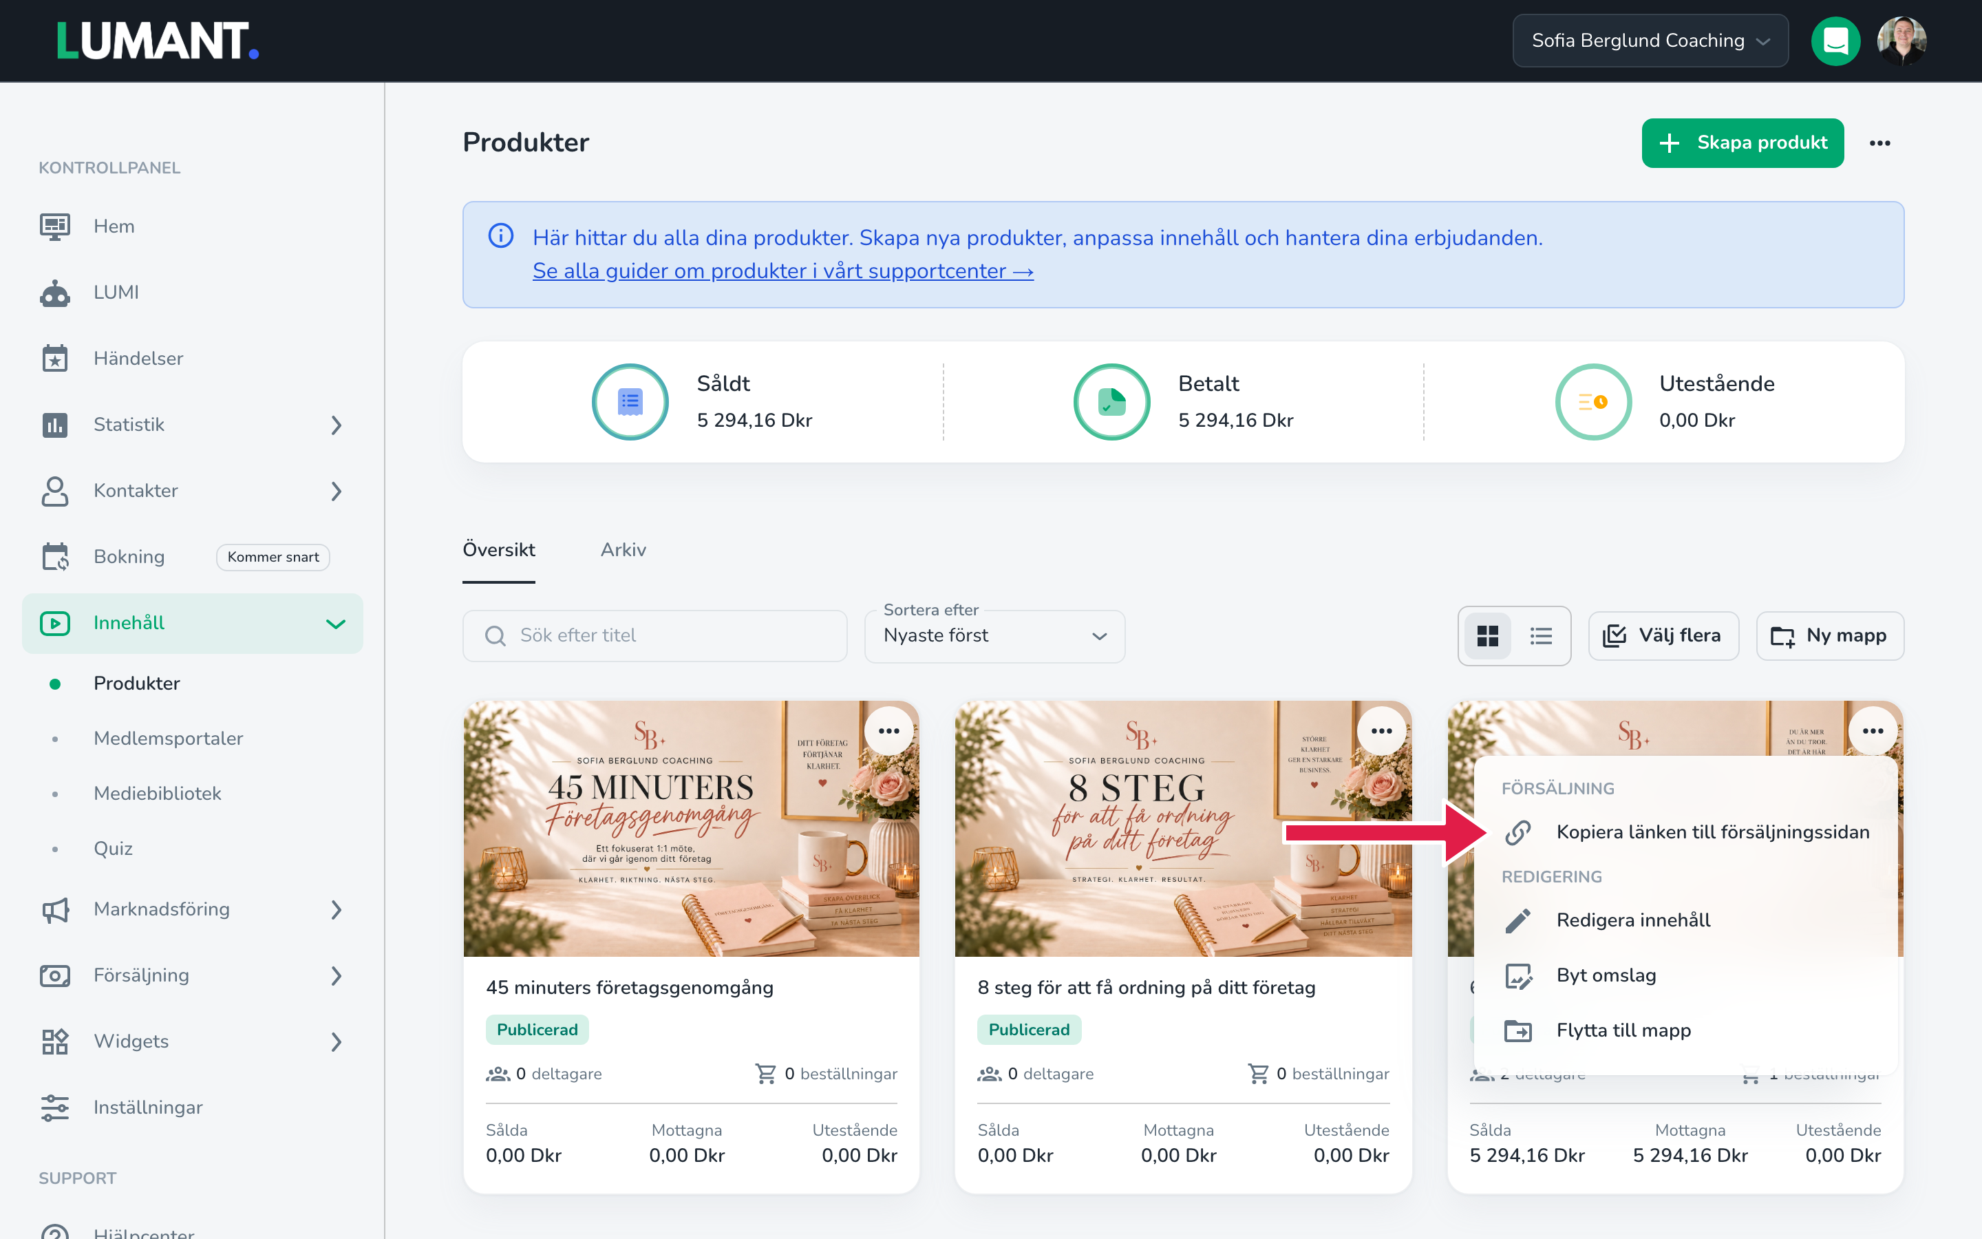Image resolution: width=1982 pixels, height=1239 pixels.
Task: Switch to list view
Action: (1541, 636)
